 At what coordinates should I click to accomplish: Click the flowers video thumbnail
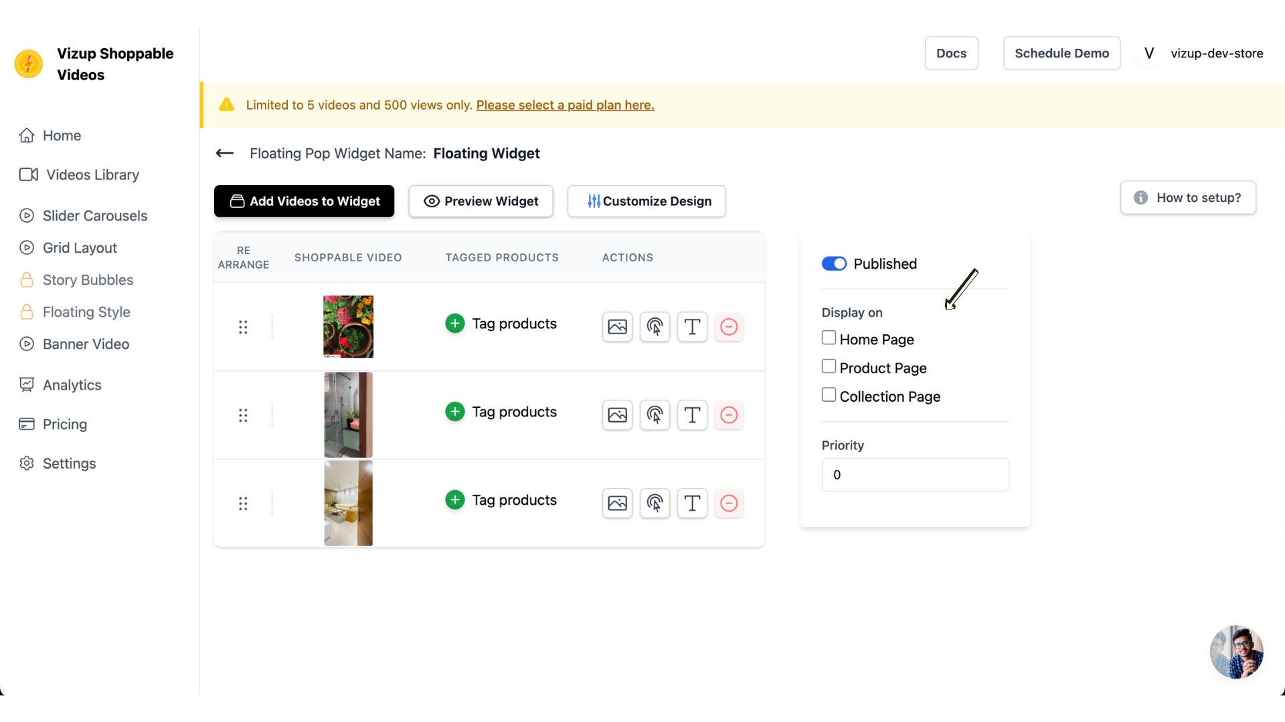point(348,327)
